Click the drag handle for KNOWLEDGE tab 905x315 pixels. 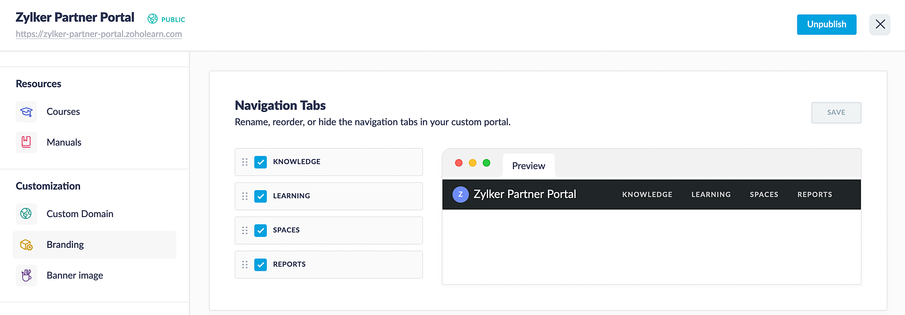coord(245,162)
